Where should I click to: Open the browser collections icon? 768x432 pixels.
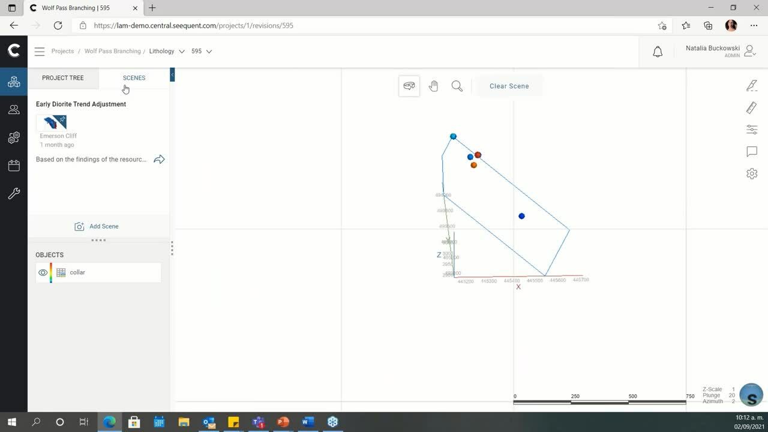coord(708,26)
